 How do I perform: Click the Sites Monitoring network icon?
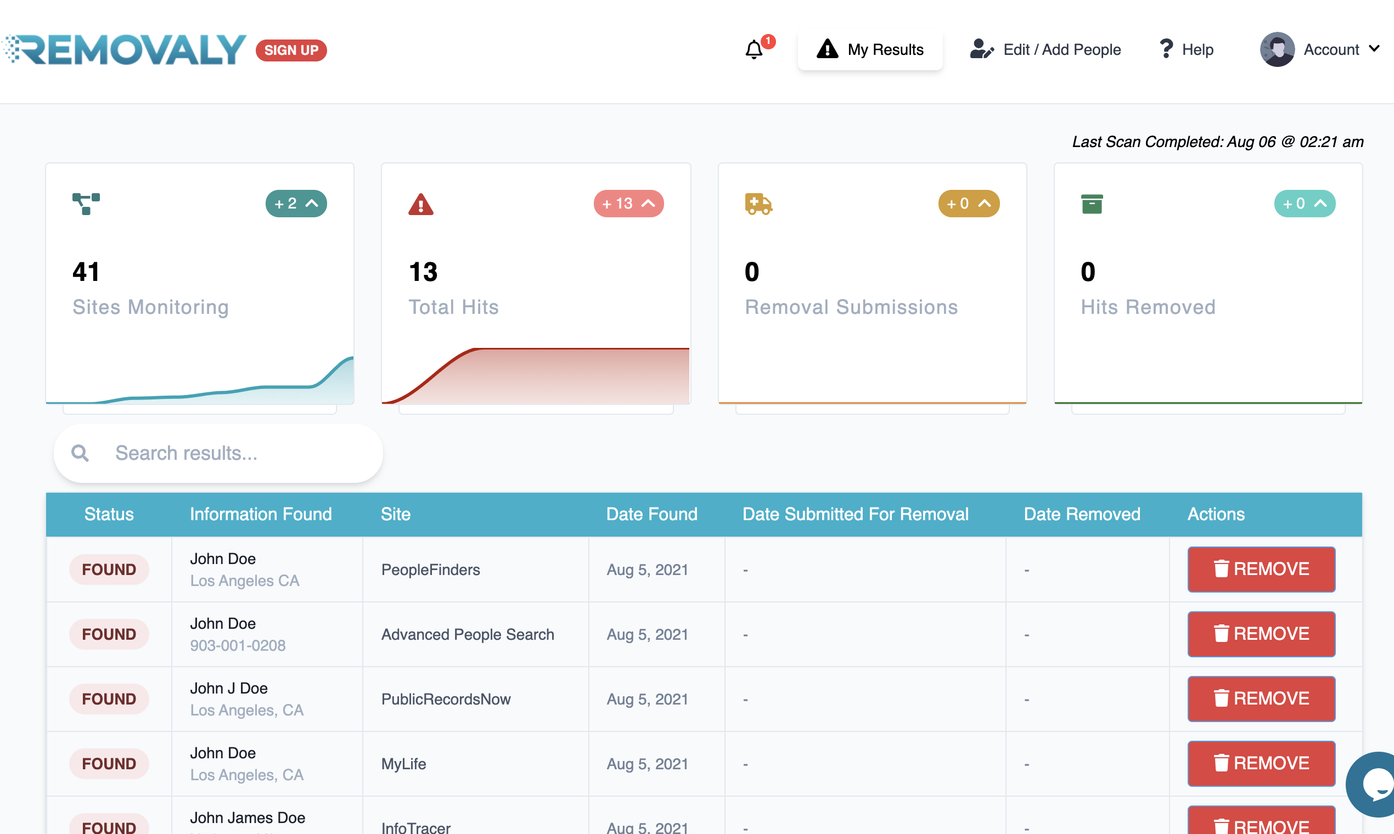click(86, 204)
